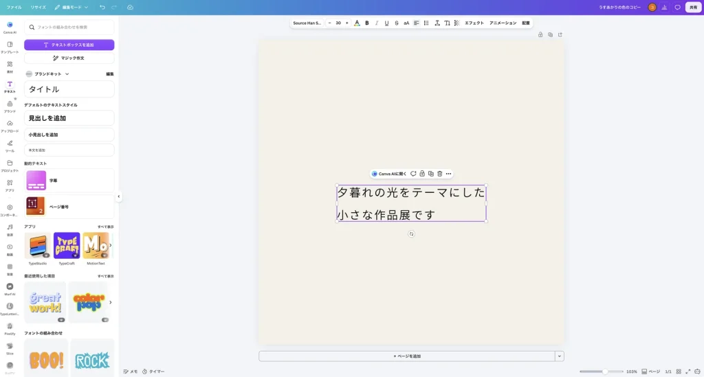
Task: Open the Slice sidebar app
Action: click(x=10, y=348)
